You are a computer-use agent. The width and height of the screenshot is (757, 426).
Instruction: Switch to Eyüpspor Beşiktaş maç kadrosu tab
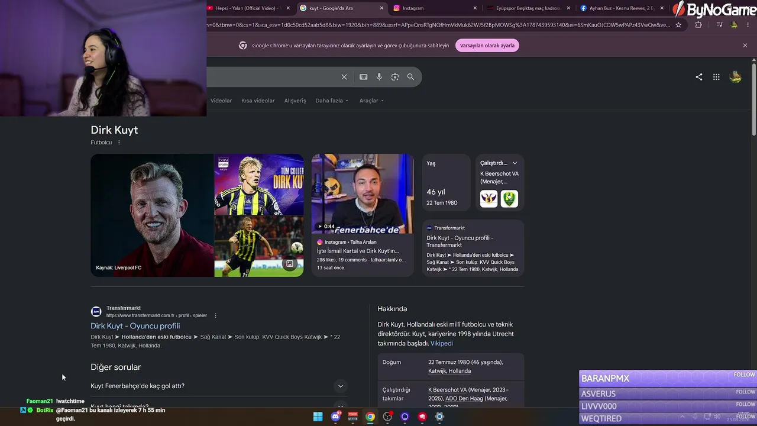click(528, 8)
